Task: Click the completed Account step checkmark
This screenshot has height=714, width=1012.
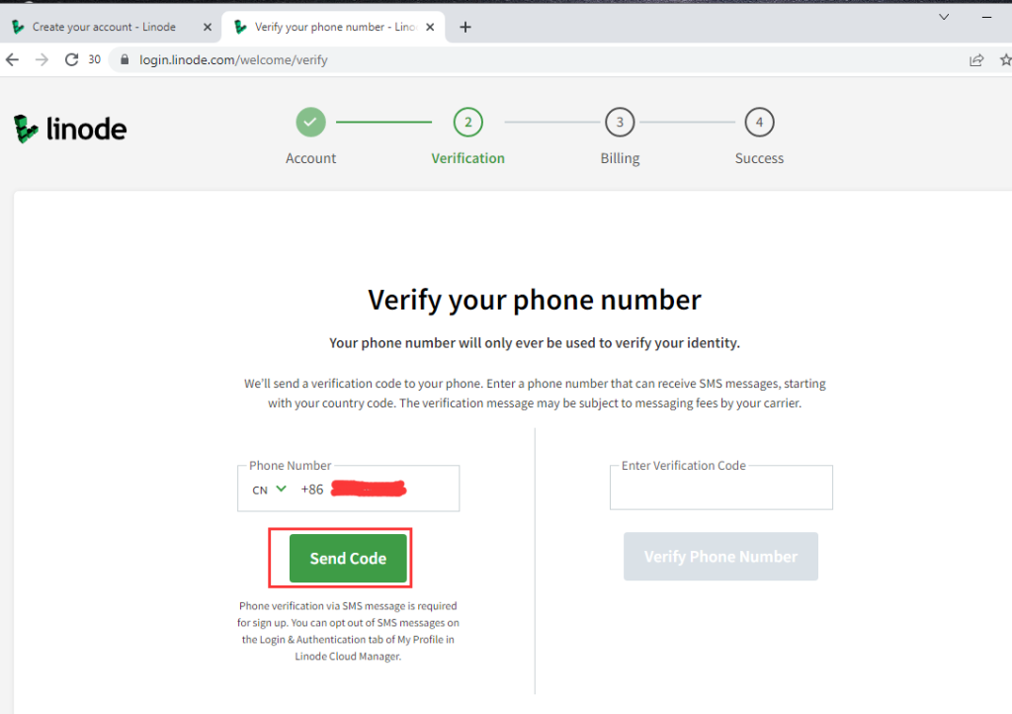Action: coord(310,122)
